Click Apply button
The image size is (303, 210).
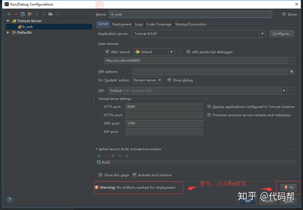[x=288, y=201]
